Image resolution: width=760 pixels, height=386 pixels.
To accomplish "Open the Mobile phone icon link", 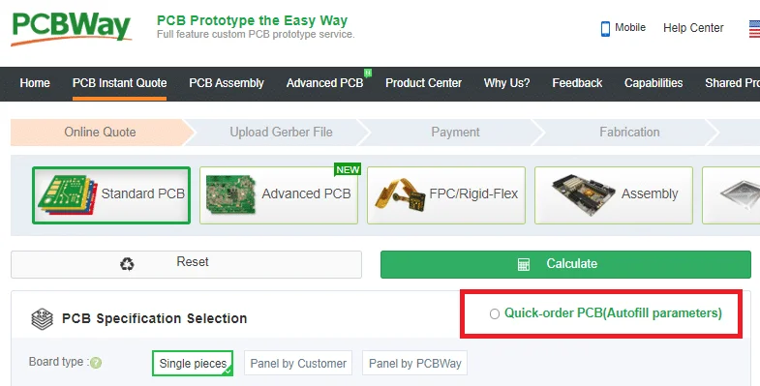I will point(605,28).
